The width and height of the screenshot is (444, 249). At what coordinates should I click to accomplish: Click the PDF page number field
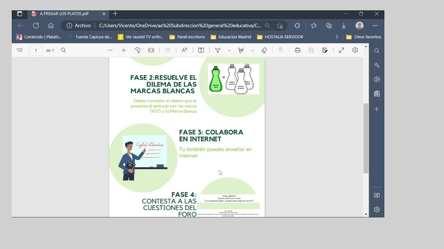(x=36, y=50)
